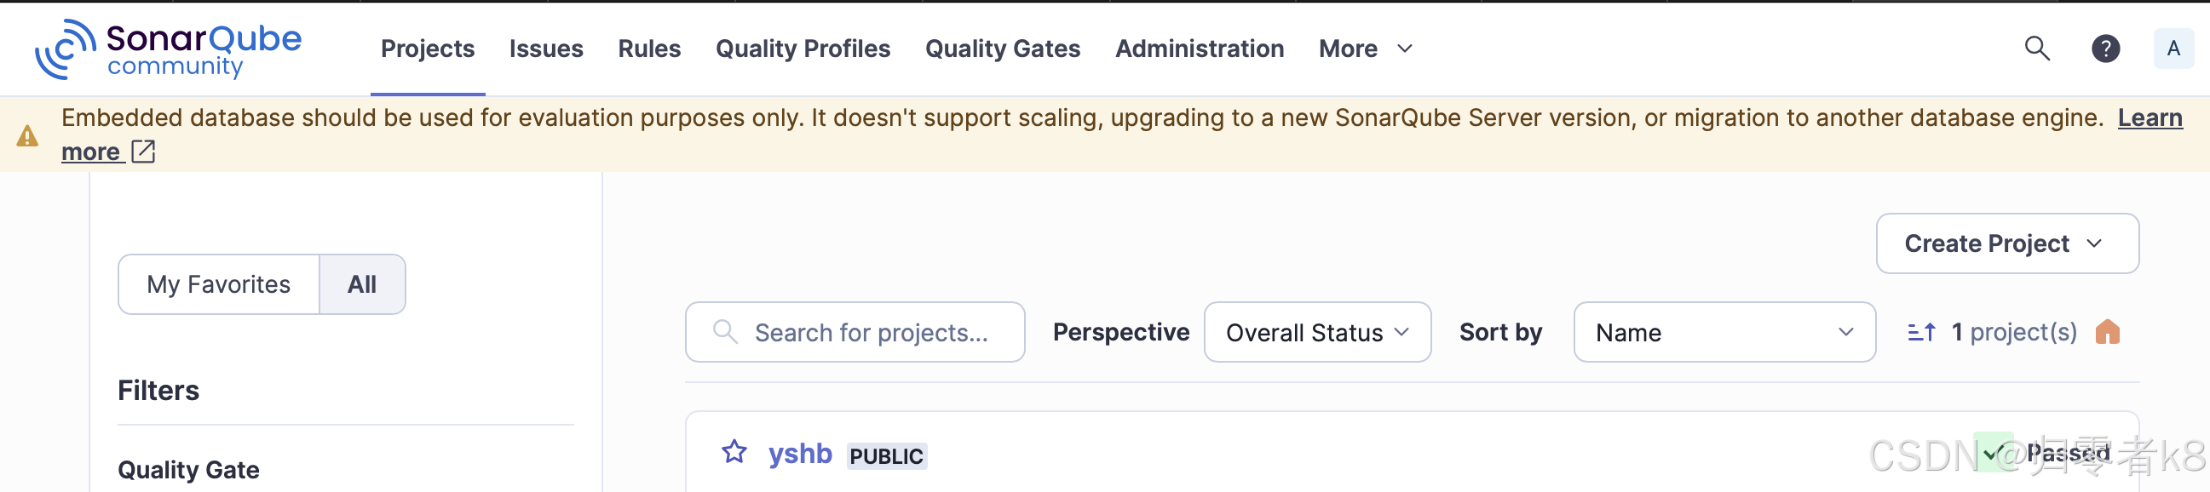2210x492 pixels.
Task: Click the Learn more link
Action: click(2150, 117)
